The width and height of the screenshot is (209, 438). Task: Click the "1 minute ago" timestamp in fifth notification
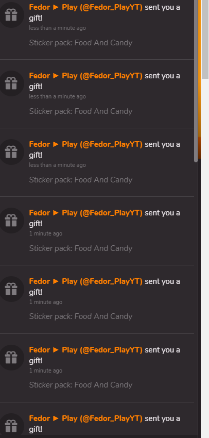(x=46, y=302)
